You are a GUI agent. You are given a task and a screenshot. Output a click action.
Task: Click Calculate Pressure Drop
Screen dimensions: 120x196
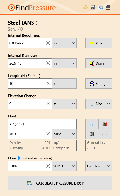(x=60, y=183)
